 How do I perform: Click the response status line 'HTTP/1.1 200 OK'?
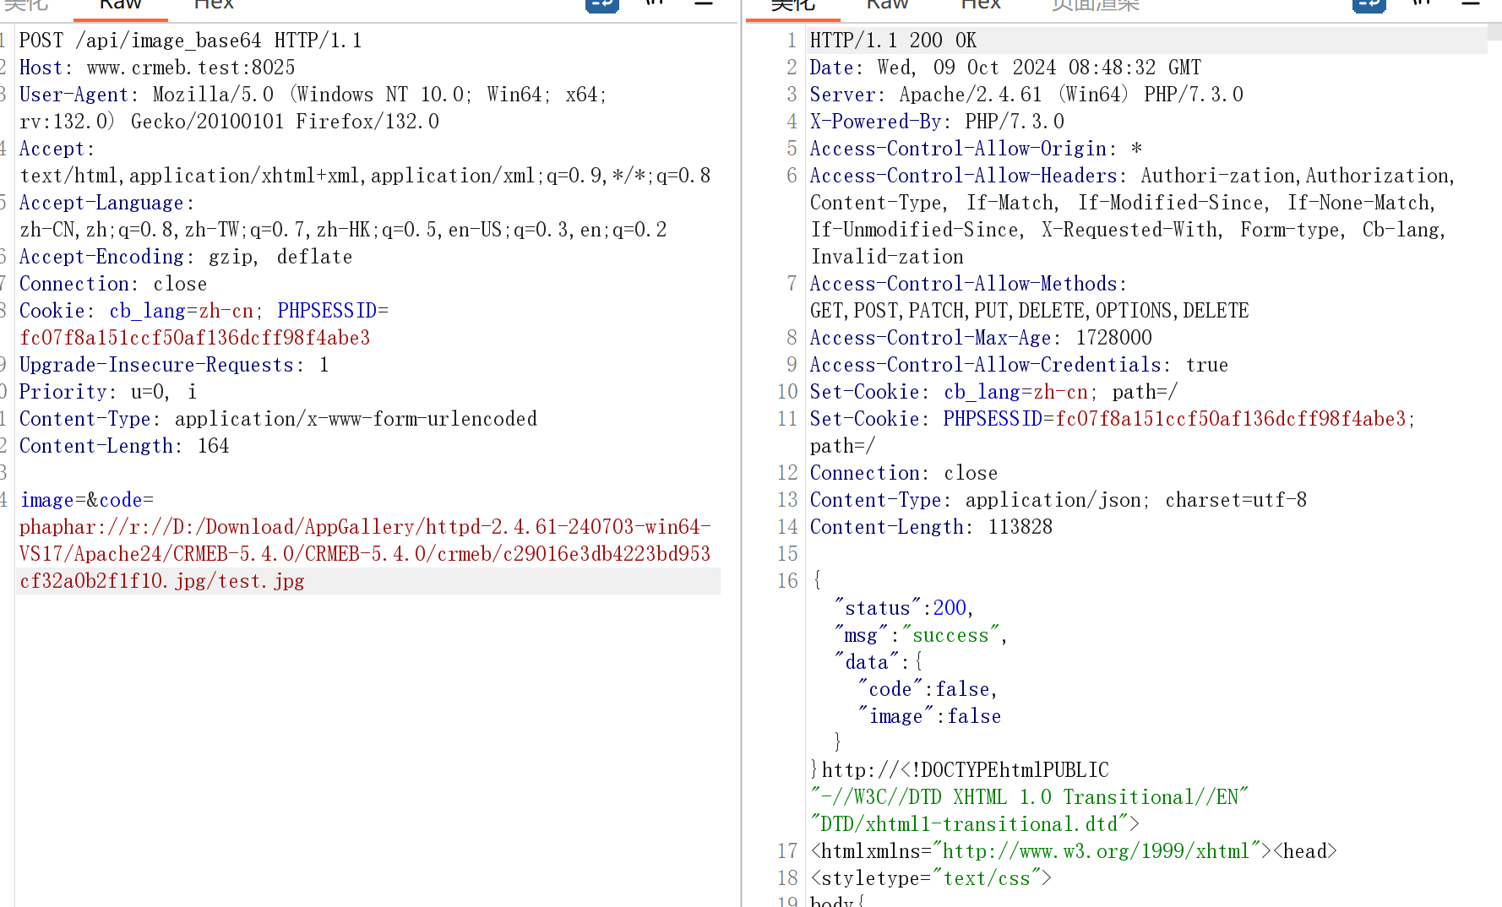coord(893,41)
